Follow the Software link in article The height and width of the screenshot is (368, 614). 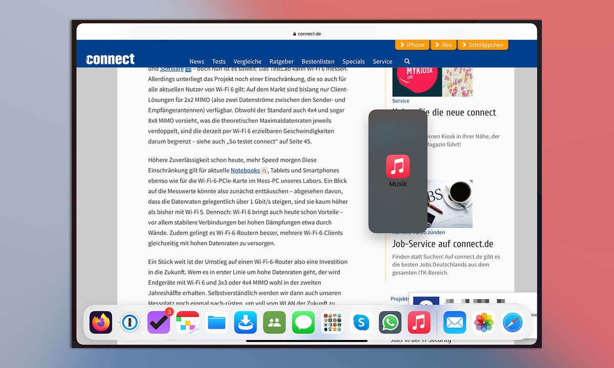172,69
